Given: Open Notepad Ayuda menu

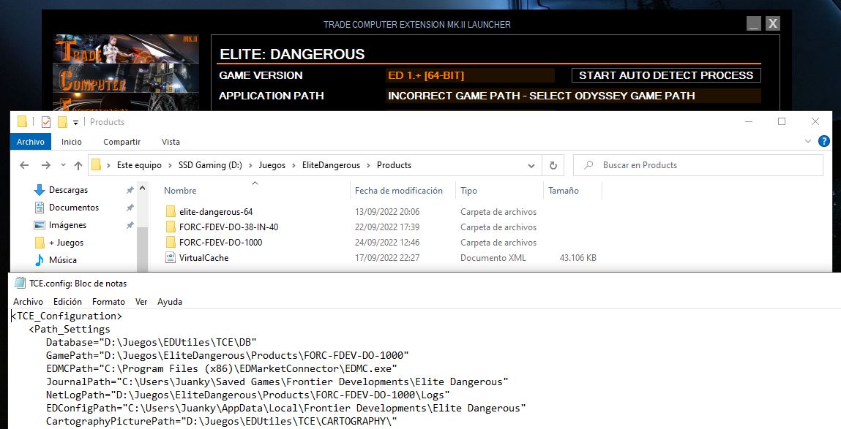Looking at the screenshot, I should coord(170,302).
